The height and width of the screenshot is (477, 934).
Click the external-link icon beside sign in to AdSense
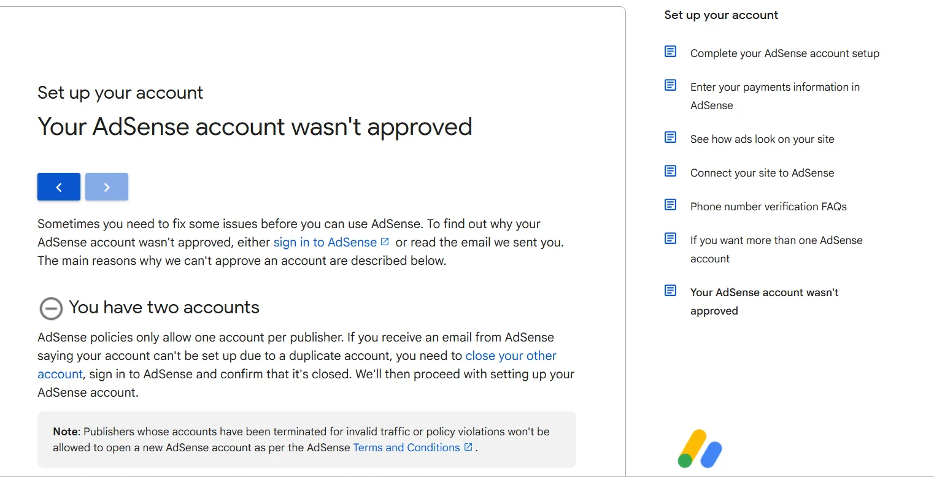pos(385,242)
